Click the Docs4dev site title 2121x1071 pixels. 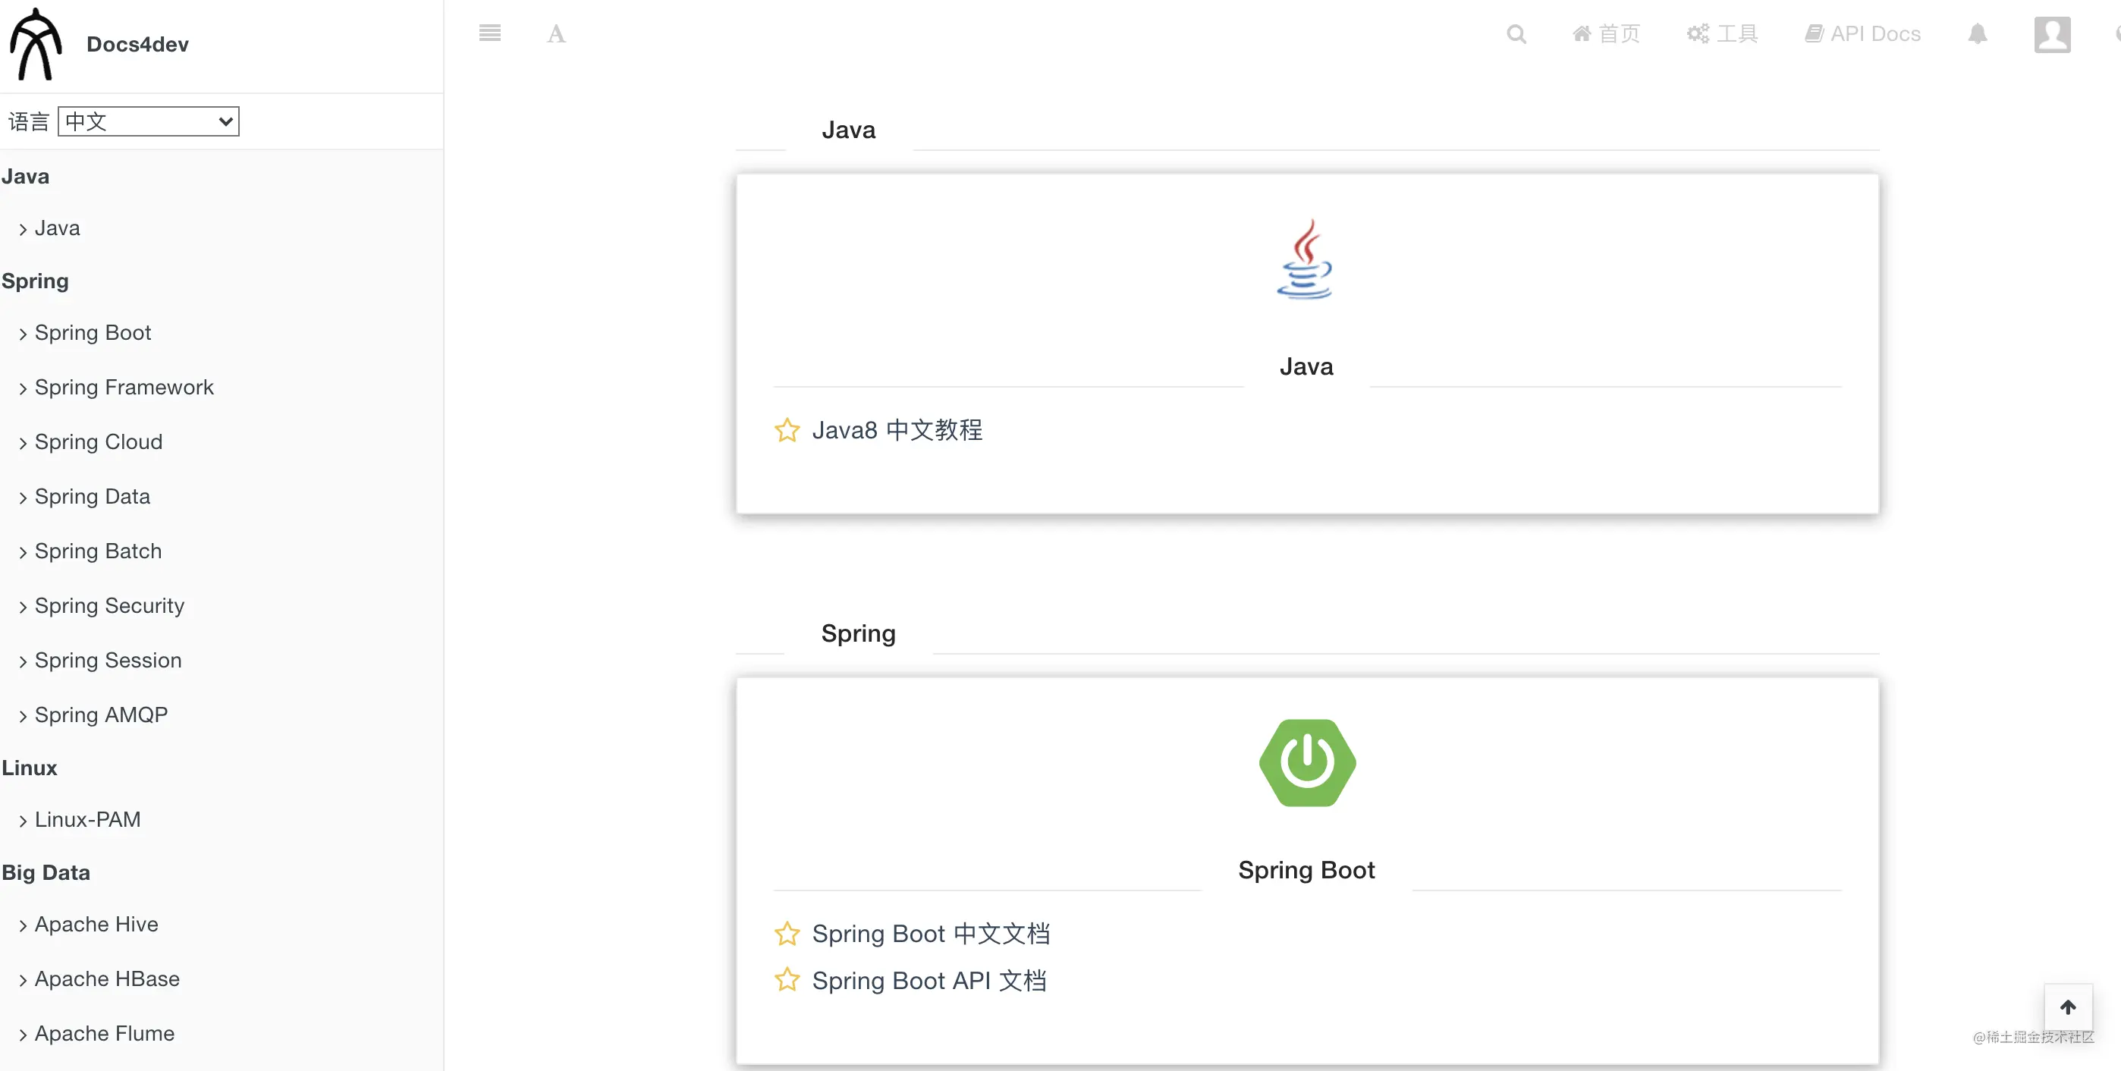(137, 45)
